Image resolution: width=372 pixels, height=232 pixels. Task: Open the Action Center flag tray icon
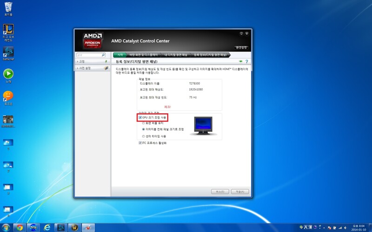pyautogui.click(x=329, y=228)
